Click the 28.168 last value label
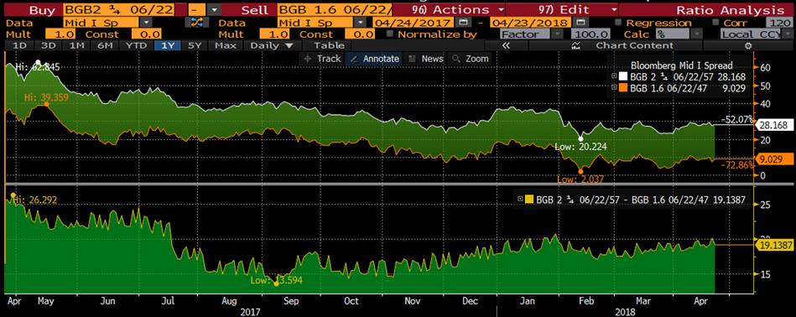The width and height of the screenshot is (796, 317). [x=775, y=125]
